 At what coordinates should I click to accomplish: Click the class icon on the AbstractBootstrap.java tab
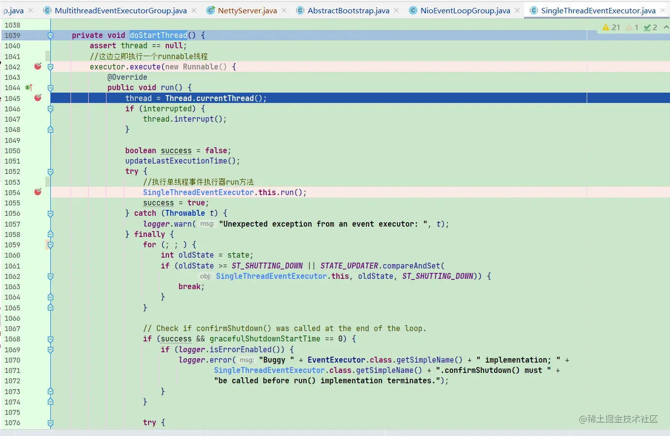[x=300, y=10]
